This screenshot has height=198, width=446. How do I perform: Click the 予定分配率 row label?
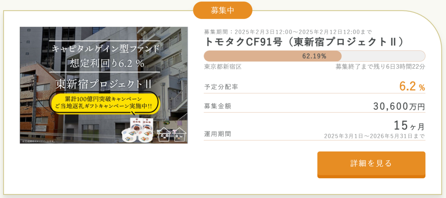(221, 87)
